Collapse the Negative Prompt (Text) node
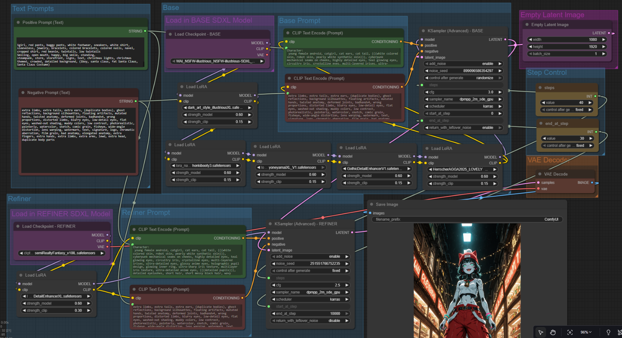Image resolution: width=622 pixels, height=338 pixels. [23, 93]
